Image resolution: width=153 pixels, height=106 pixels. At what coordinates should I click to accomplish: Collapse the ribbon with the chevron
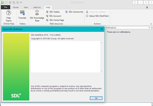[x=151, y=24]
